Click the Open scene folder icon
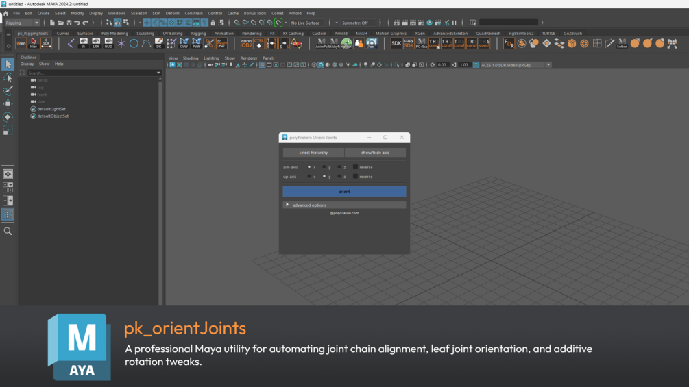Viewport: 689px width, 387px height. [x=60, y=23]
